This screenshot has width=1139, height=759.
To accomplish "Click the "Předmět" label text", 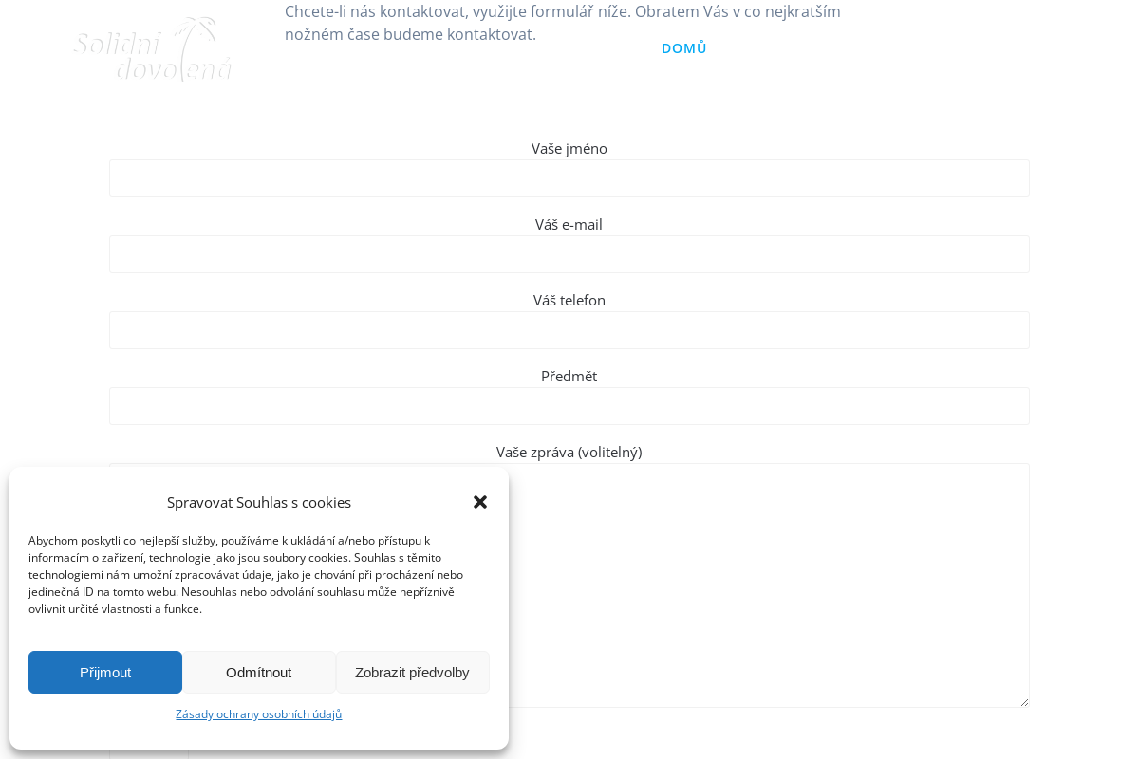I will pyautogui.click(x=569, y=377).
